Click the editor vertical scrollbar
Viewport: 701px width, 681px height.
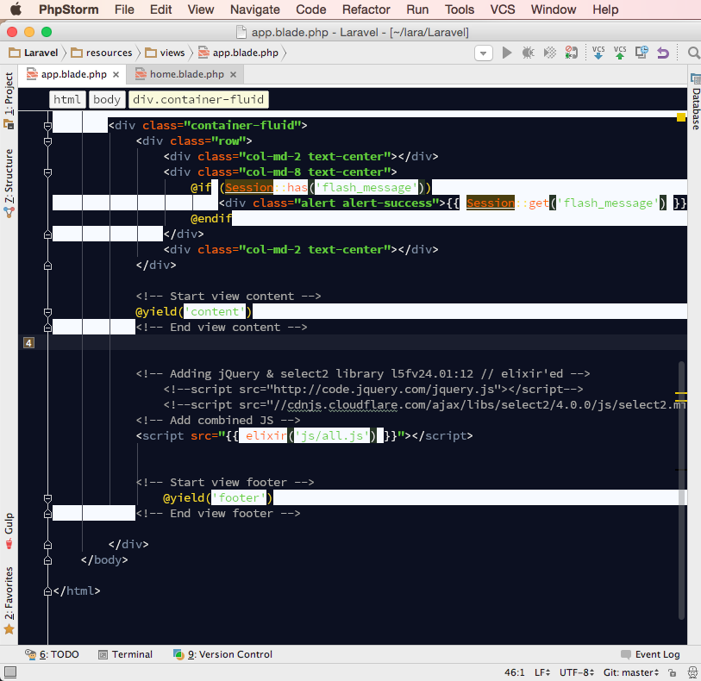(x=682, y=490)
